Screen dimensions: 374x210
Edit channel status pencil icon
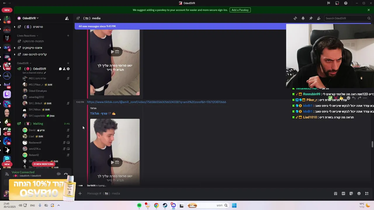(x=45, y=73)
